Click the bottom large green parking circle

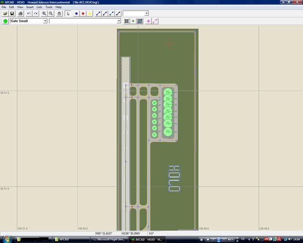168,132
